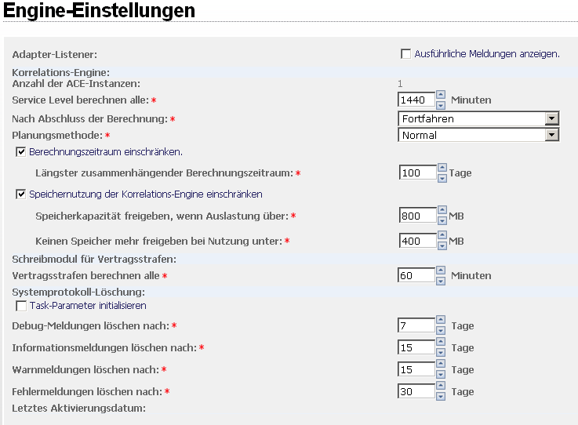Open Nach Abschluss der Berechnung dropdown
This screenshot has width=578, height=425.
pos(552,118)
